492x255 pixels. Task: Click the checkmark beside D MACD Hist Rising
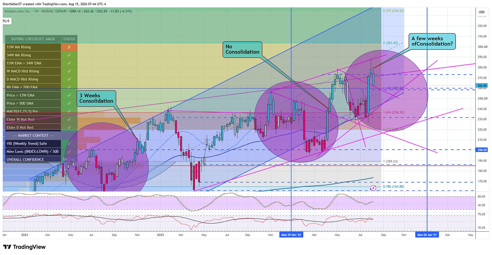pyautogui.click(x=69, y=79)
